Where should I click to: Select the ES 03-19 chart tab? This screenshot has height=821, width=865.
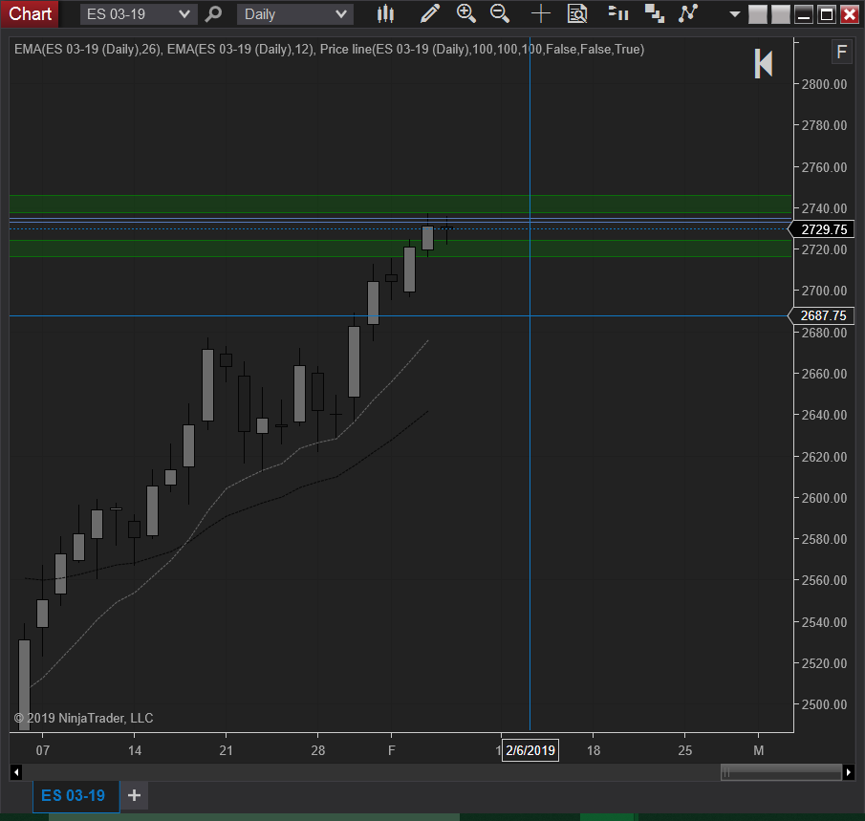click(76, 796)
